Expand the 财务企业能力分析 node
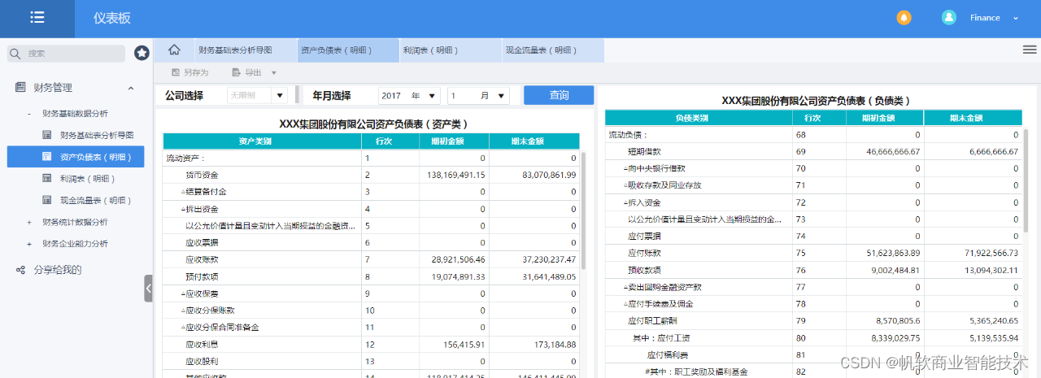Image resolution: width=1041 pixels, height=378 pixels. [x=29, y=243]
